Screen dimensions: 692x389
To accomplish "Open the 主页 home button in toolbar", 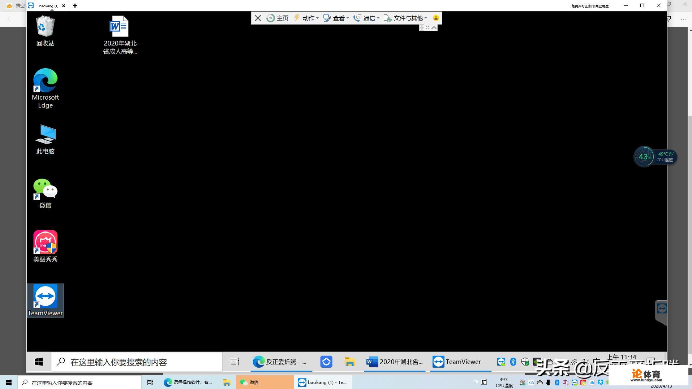I will tap(278, 18).
